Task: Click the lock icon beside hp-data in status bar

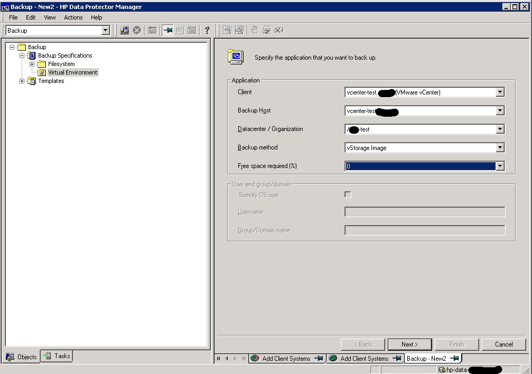Action: click(442, 370)
